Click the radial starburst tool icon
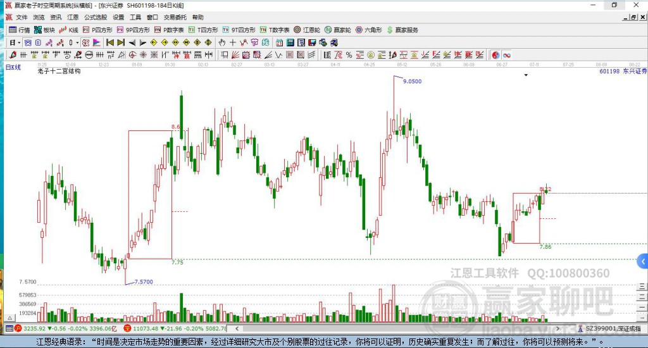Viewport: 648px width, 348px height. click(x=144, y=55)
